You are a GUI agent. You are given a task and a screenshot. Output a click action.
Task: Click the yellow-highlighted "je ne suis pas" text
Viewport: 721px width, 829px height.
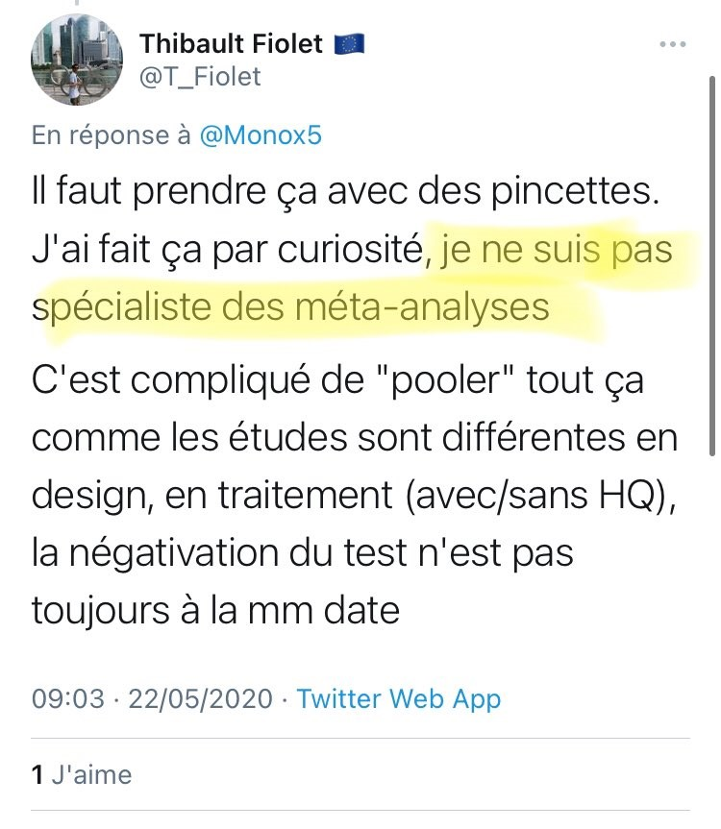pyautogui.click(x=556, y=254)
